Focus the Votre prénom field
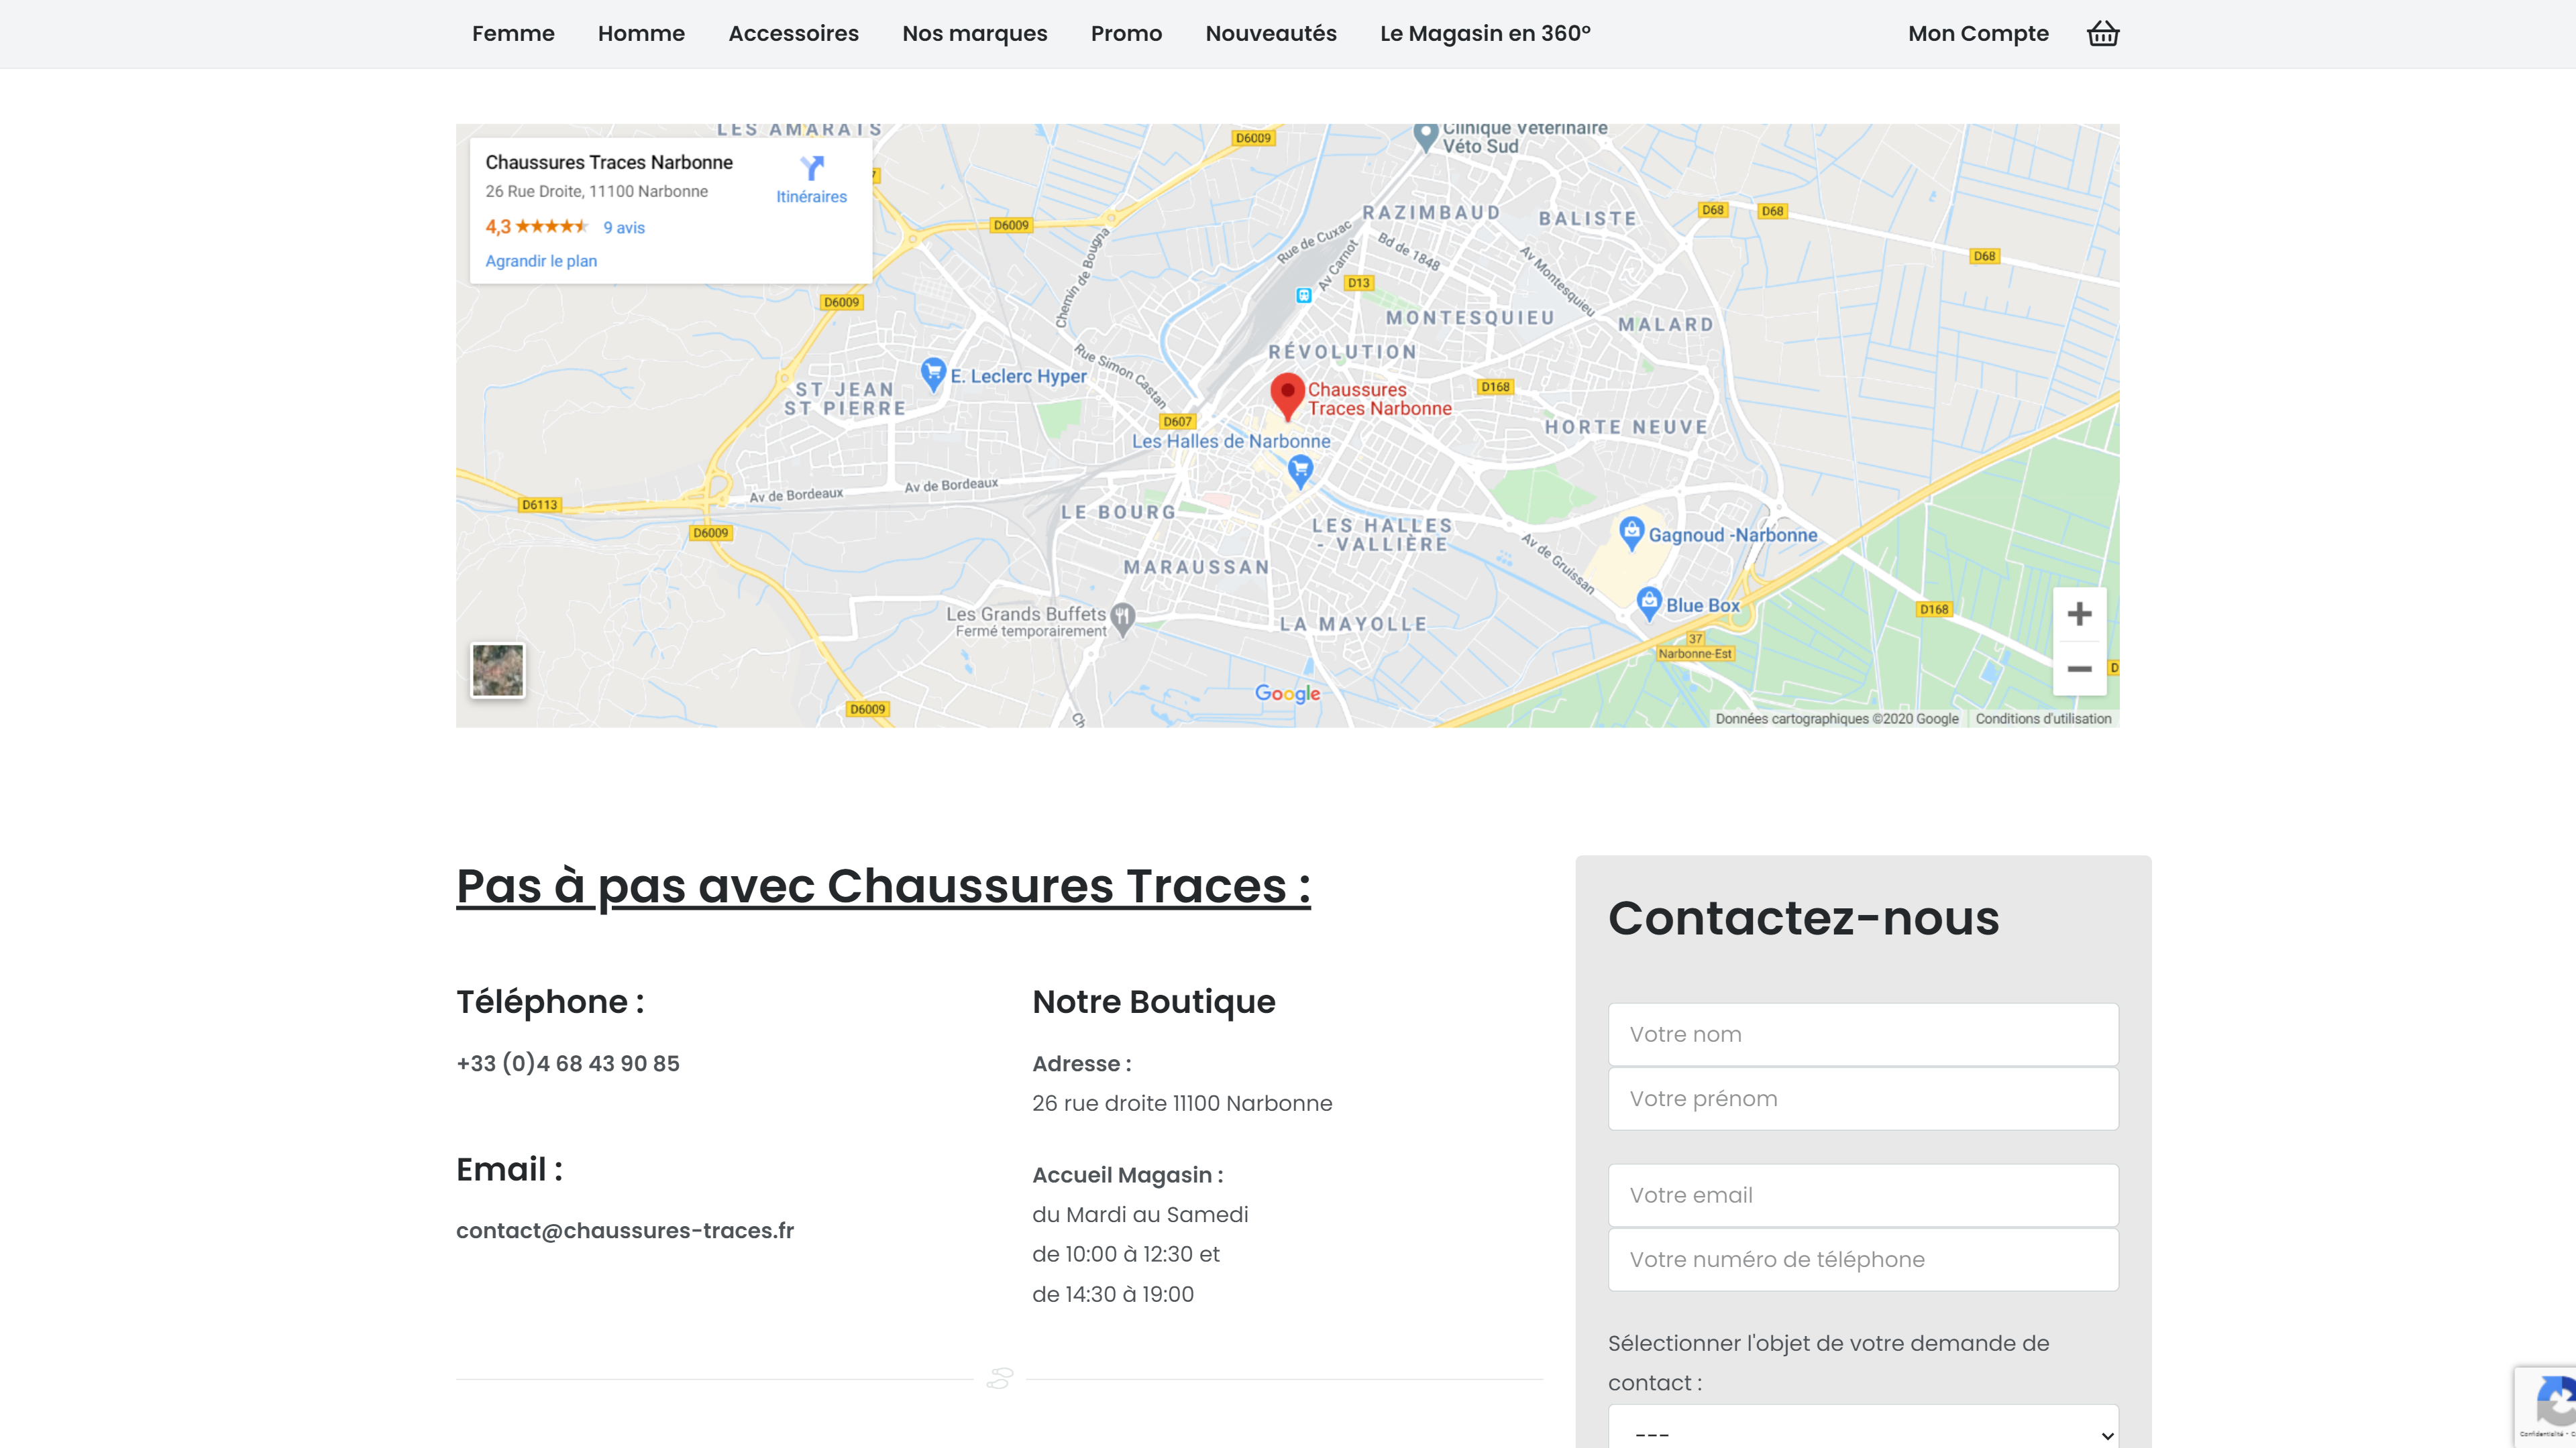 coord(1863,1098)
